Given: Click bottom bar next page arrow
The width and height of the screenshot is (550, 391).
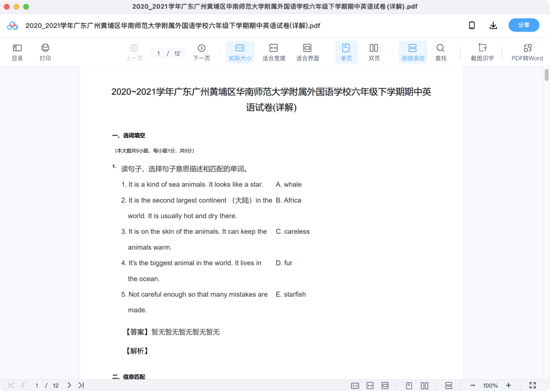Looking at the screenshot, I should tap(69, 385).
